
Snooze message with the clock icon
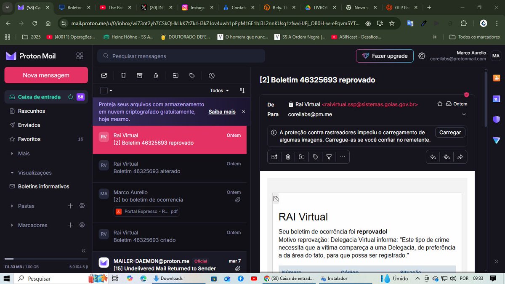(212, 76)
